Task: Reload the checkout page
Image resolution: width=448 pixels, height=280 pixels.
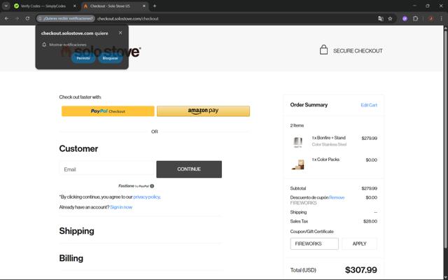Action: pyautogui.click(x=27, y=19)
